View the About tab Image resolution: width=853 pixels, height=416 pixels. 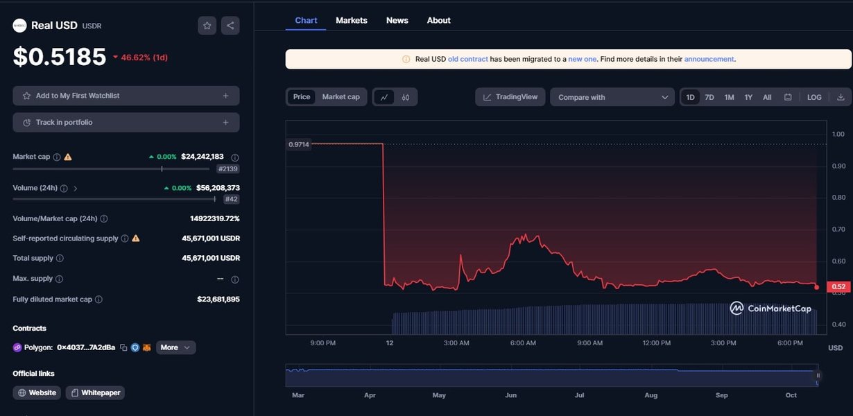[439, 20]
